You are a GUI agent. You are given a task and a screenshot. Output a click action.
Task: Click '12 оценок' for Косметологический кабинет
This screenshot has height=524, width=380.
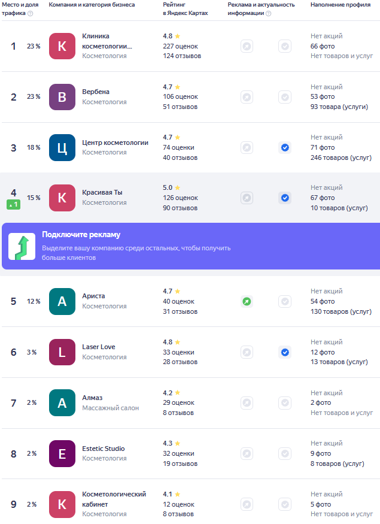179,504
